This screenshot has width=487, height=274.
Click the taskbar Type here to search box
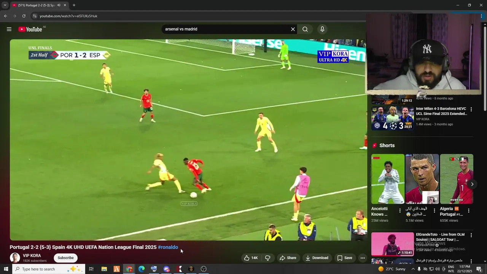(x=49, y=269)
